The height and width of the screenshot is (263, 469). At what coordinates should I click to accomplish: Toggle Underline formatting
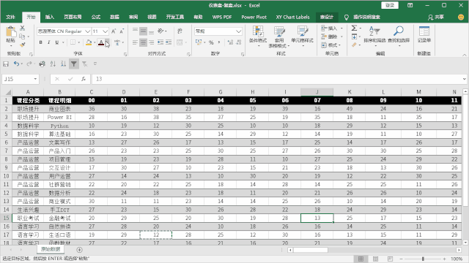[x=57, y=42]
